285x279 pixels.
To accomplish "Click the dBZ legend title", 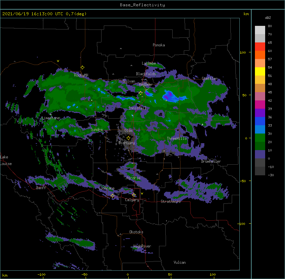I will [x=268, y=18].
